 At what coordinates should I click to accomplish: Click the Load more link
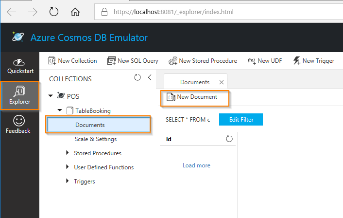click(196, 165)
